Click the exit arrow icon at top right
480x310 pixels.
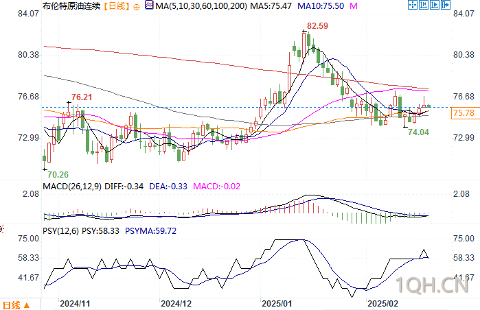[446, 5]
